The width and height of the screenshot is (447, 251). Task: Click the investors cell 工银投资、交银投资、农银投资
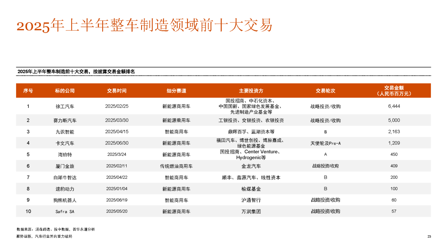click(251, 120)
